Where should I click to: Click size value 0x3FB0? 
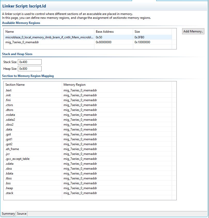[x=139, y=37]
